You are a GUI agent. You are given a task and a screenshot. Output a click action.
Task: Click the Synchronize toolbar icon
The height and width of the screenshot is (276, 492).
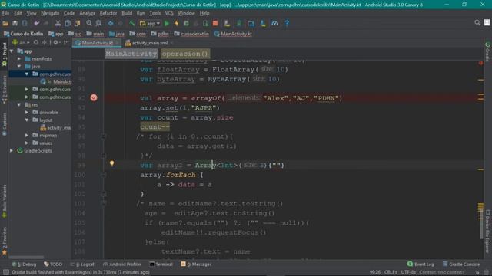tap(25, 23)
